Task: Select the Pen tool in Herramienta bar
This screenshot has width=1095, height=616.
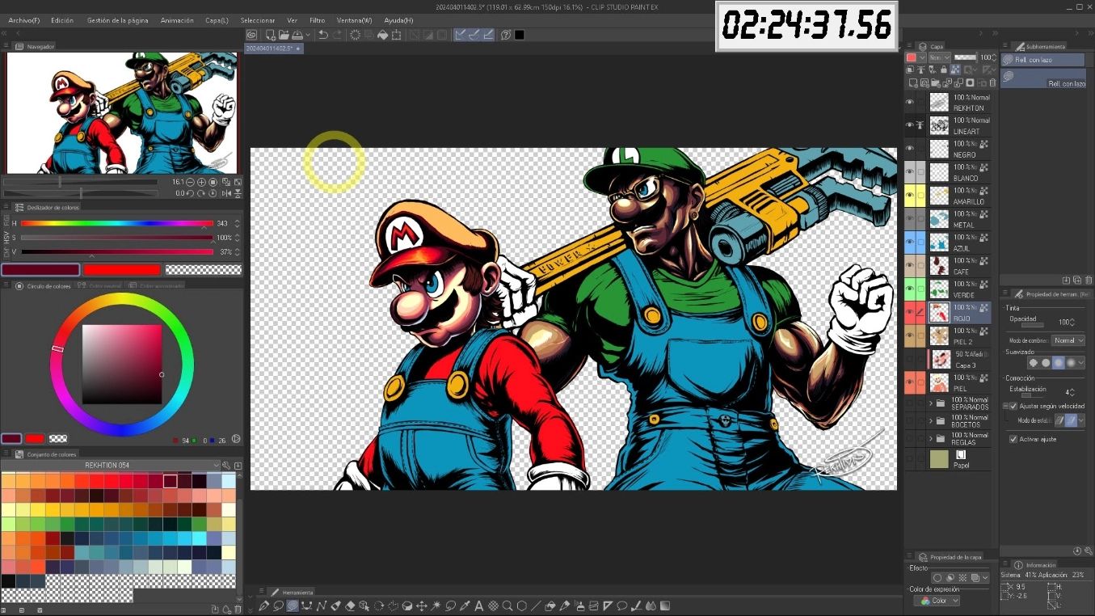Action: 264,605
